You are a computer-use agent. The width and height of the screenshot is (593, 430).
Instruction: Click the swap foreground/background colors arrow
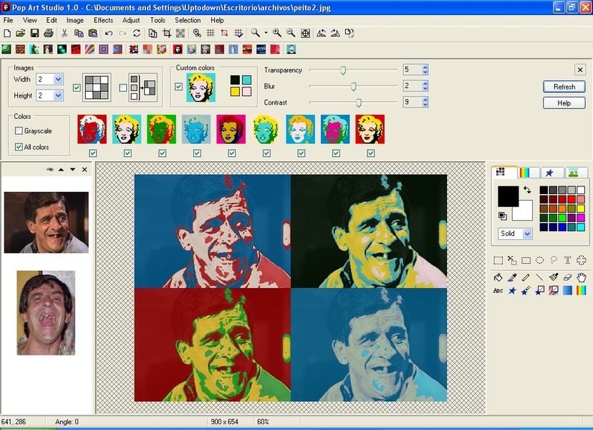[x=527, y=190]
